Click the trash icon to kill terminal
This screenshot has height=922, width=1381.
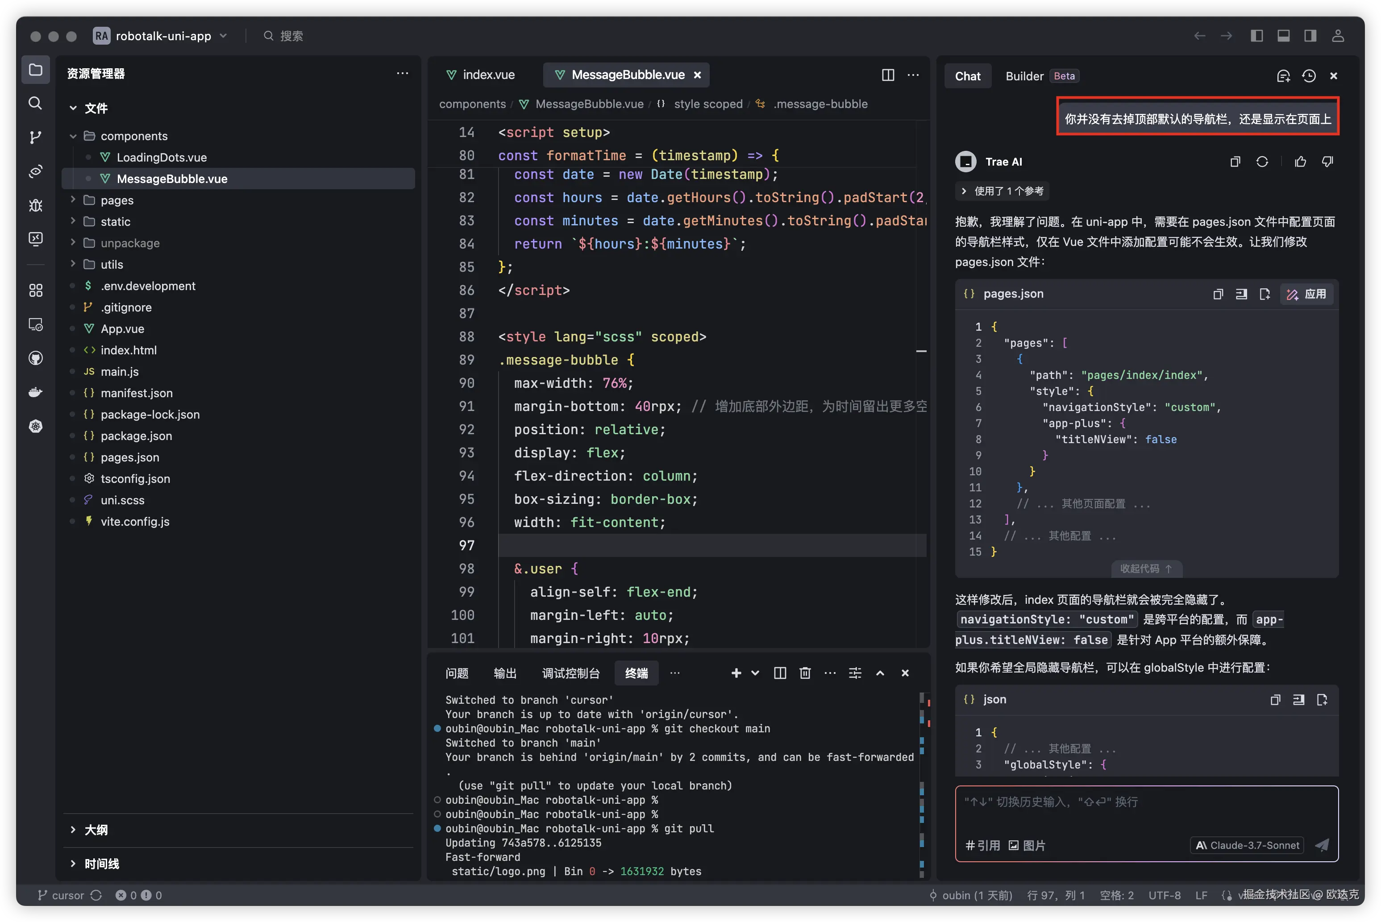pyautogui.click(x=805, y=673)
